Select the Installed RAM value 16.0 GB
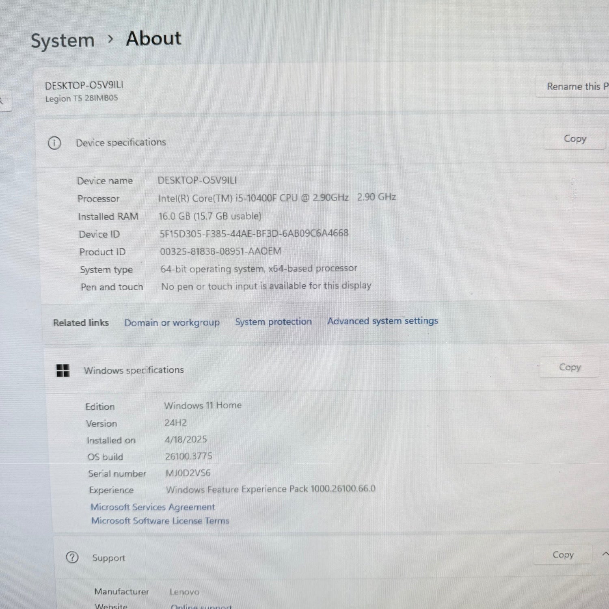 210,216
